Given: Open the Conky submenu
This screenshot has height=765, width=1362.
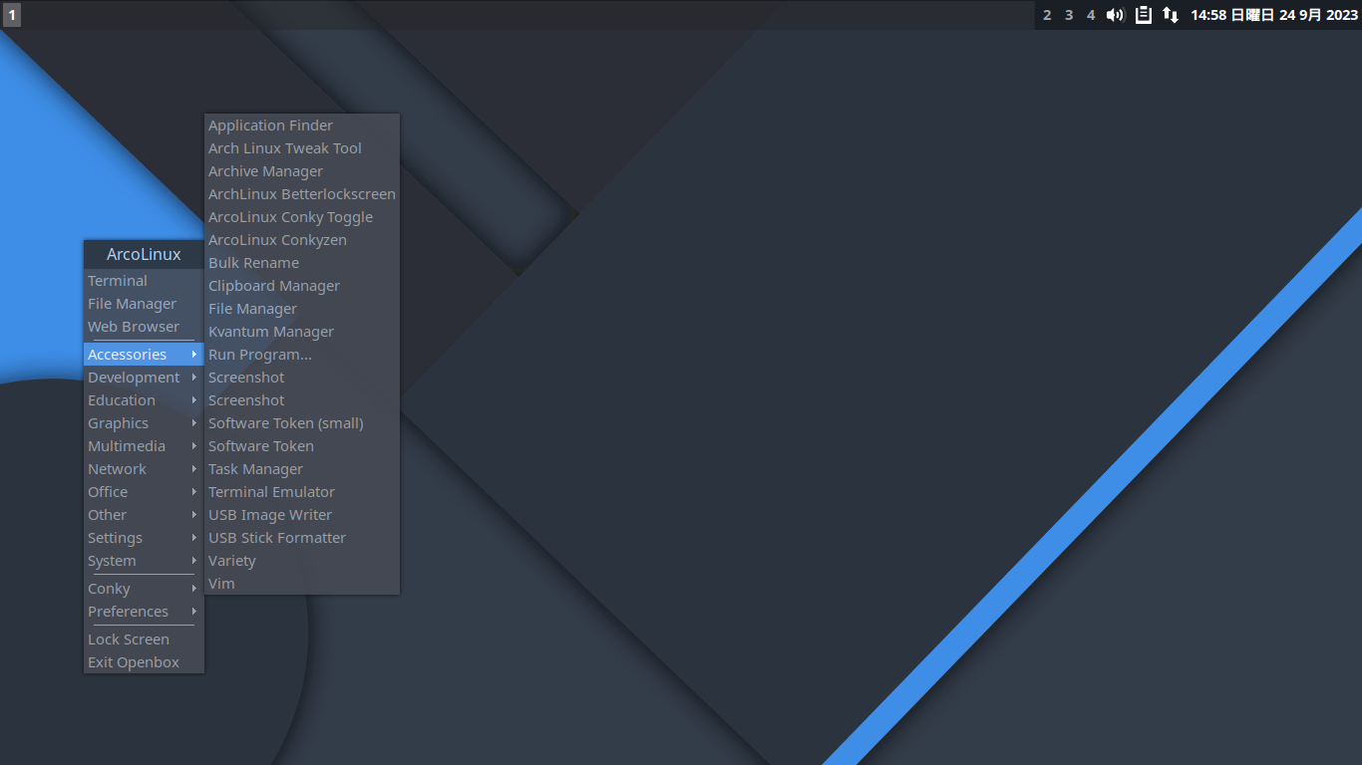Looking at the screenshot, I should 144,589.
